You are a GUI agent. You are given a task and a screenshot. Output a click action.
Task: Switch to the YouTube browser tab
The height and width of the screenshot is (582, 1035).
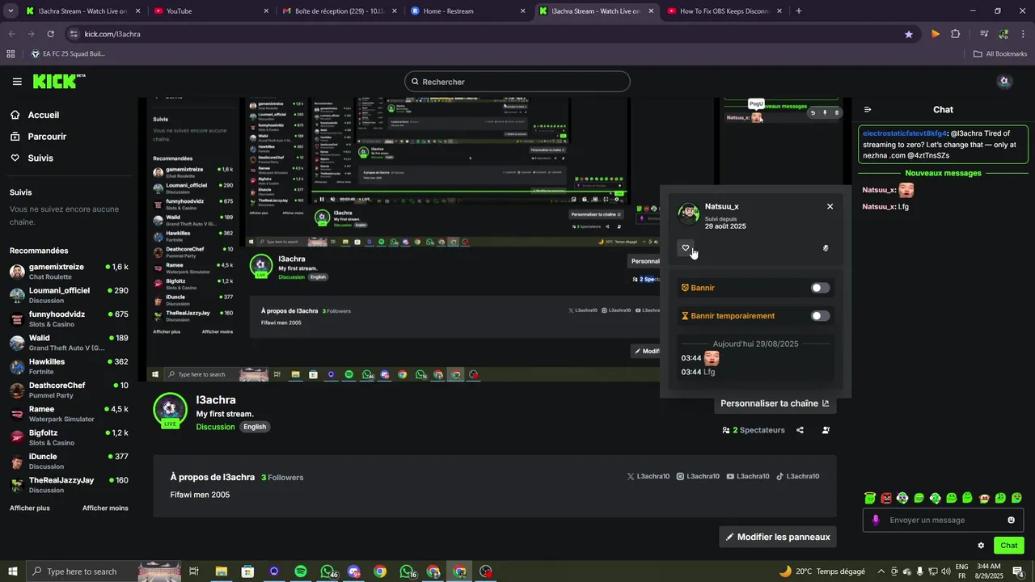pos(210,11)
